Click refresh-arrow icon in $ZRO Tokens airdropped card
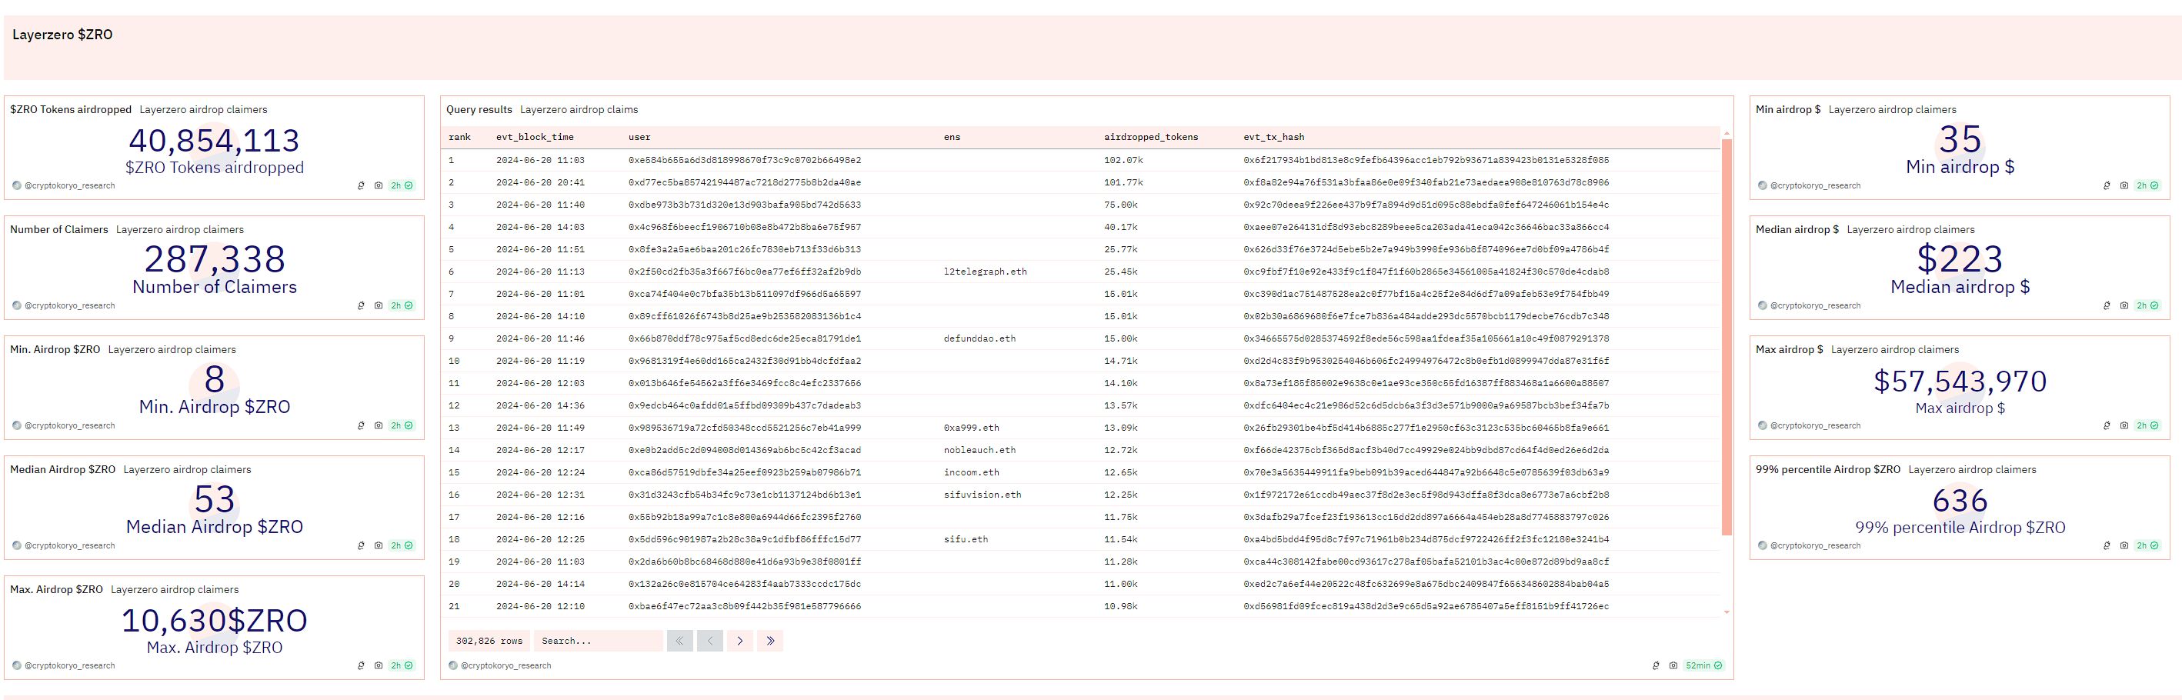The image size is (2182, 700). 361,185
